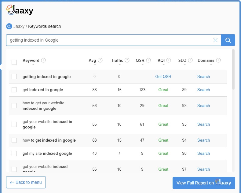Check 'how to get indexed in google' row

click(14, 140)
